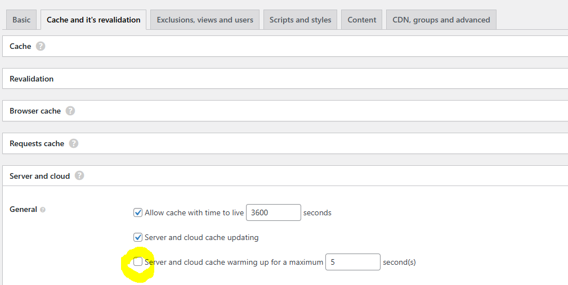Image resolution: width=568 pixels, height=285 pixels.
Task: Click the warming up maximum seconds field
Action: pos(352,262)
